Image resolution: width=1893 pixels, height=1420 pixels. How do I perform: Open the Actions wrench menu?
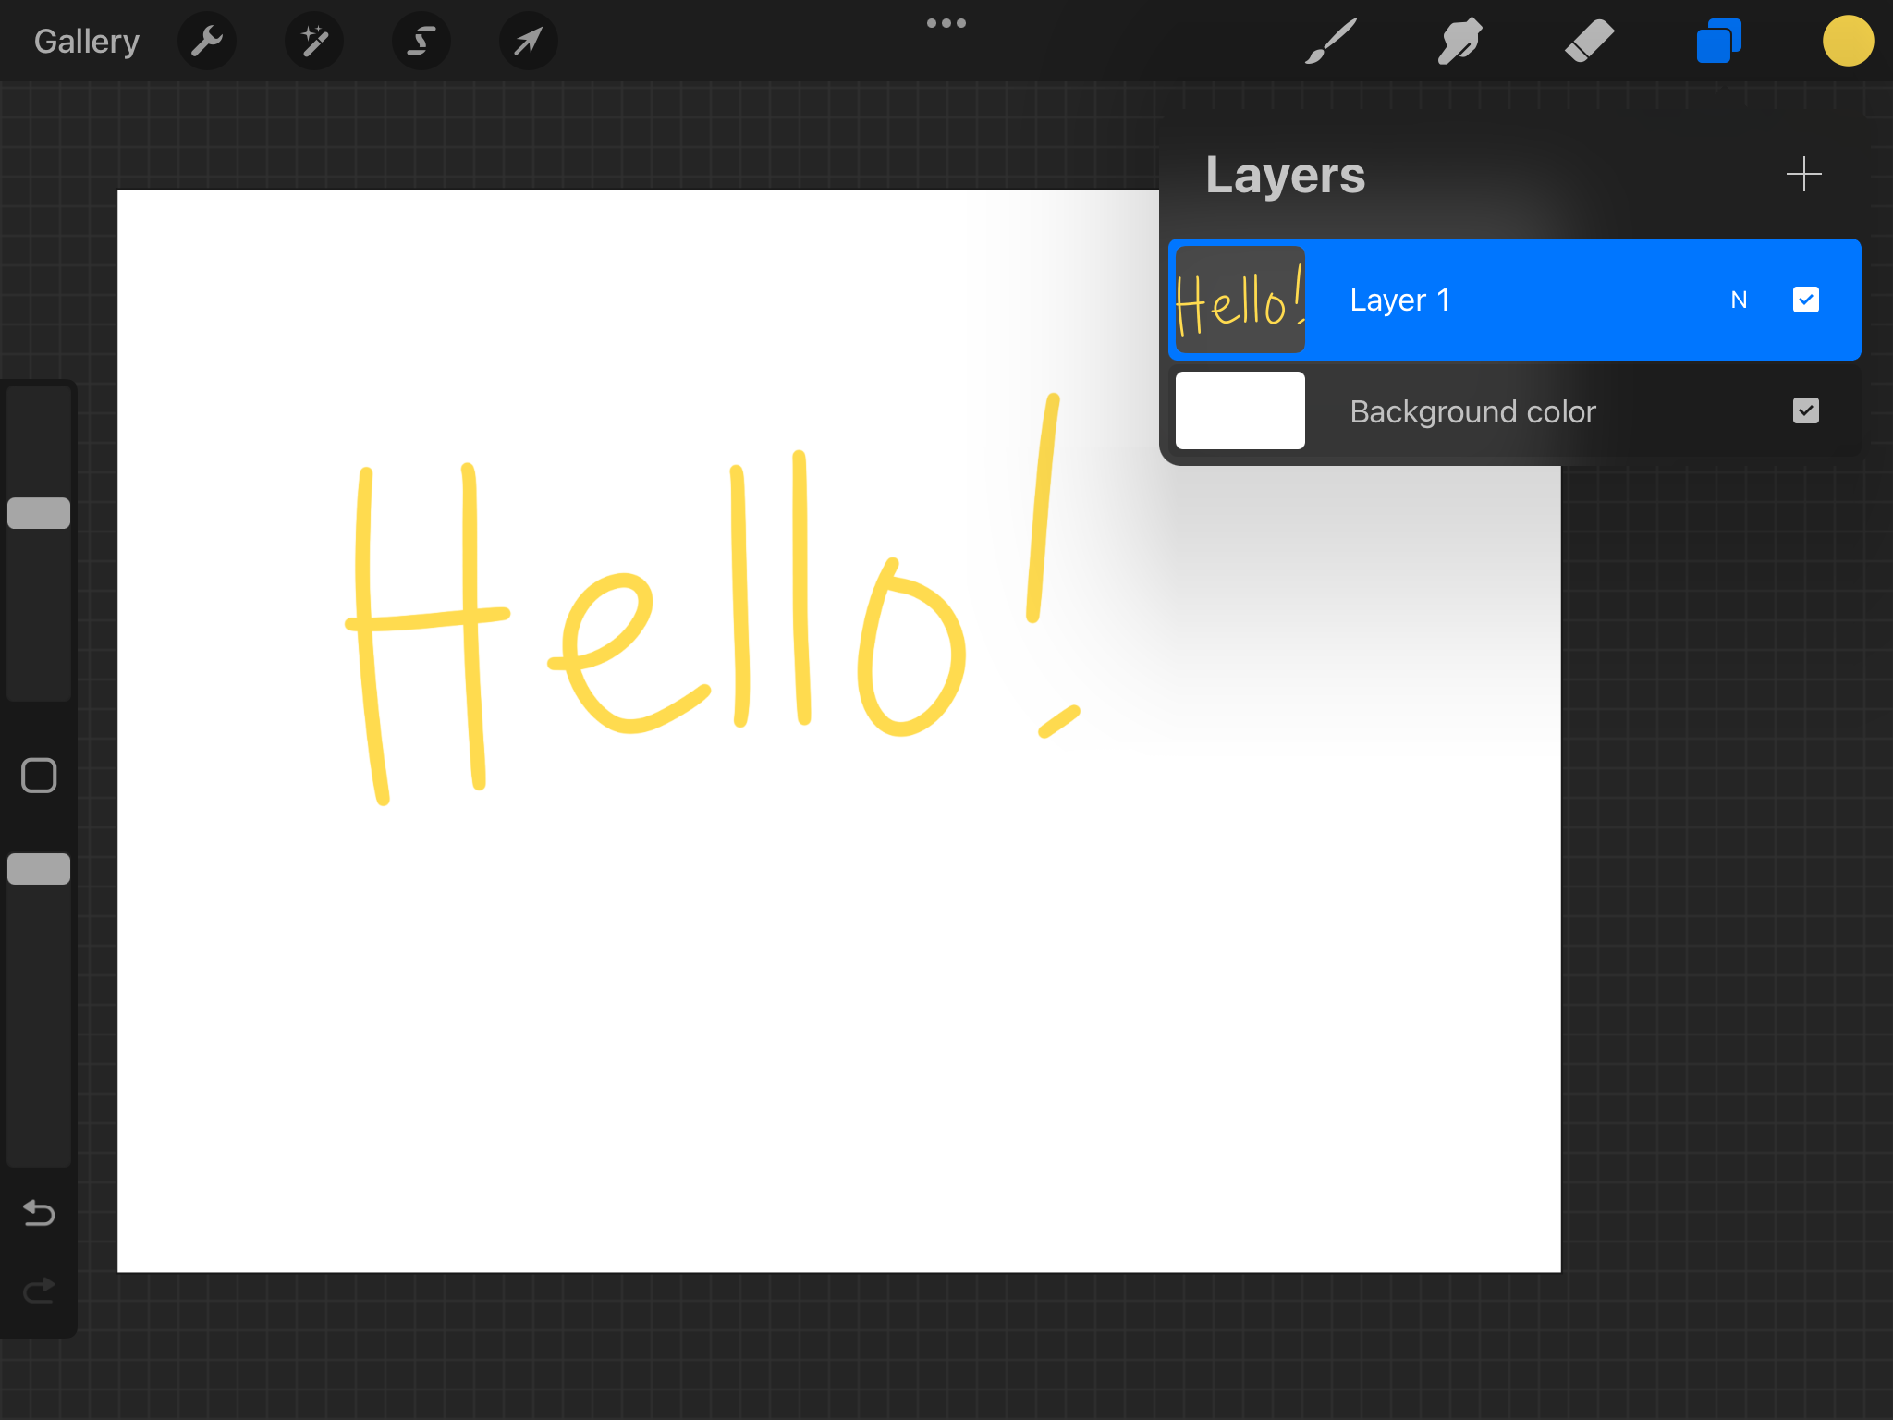207,42
